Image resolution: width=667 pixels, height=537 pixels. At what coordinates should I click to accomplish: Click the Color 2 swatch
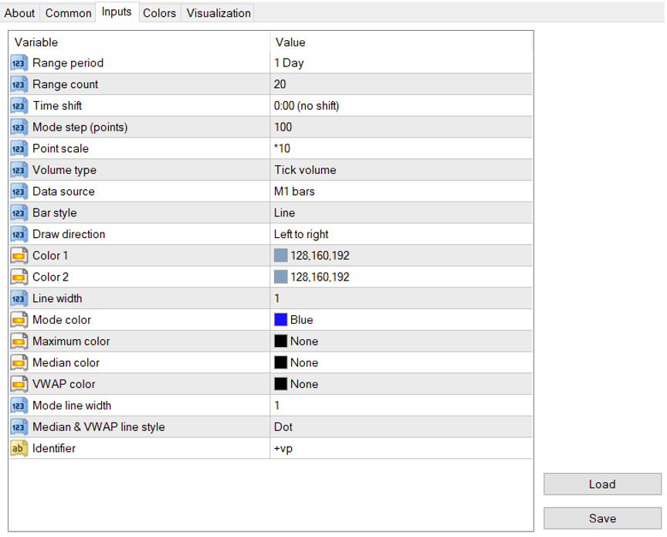pyautogui.click(x=281, y=277)
